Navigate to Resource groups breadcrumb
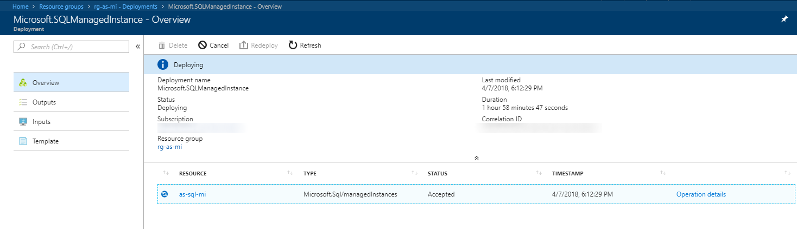797x229 pixels. [61, 6]
